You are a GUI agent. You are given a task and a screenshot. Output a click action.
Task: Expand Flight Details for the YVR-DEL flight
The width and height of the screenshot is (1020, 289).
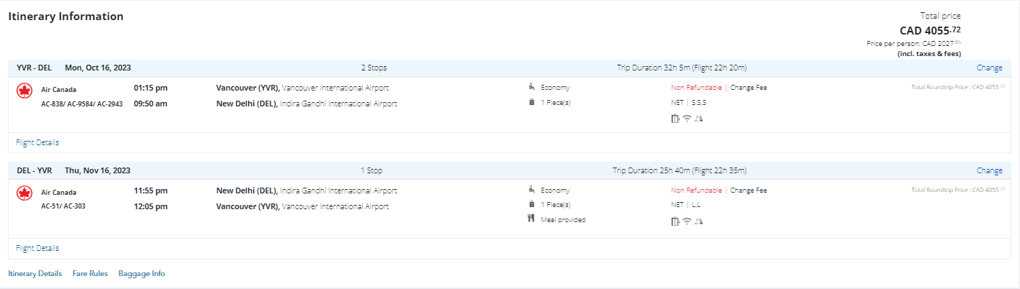(x=37, y=142)
